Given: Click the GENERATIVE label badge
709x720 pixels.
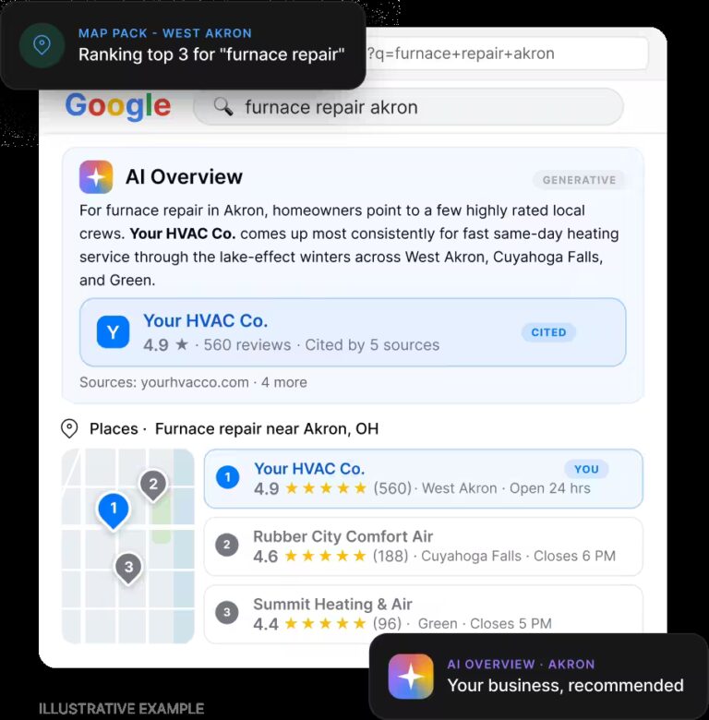Looking at the screenshot, I should pyautogui.click(x=579, y=180).
